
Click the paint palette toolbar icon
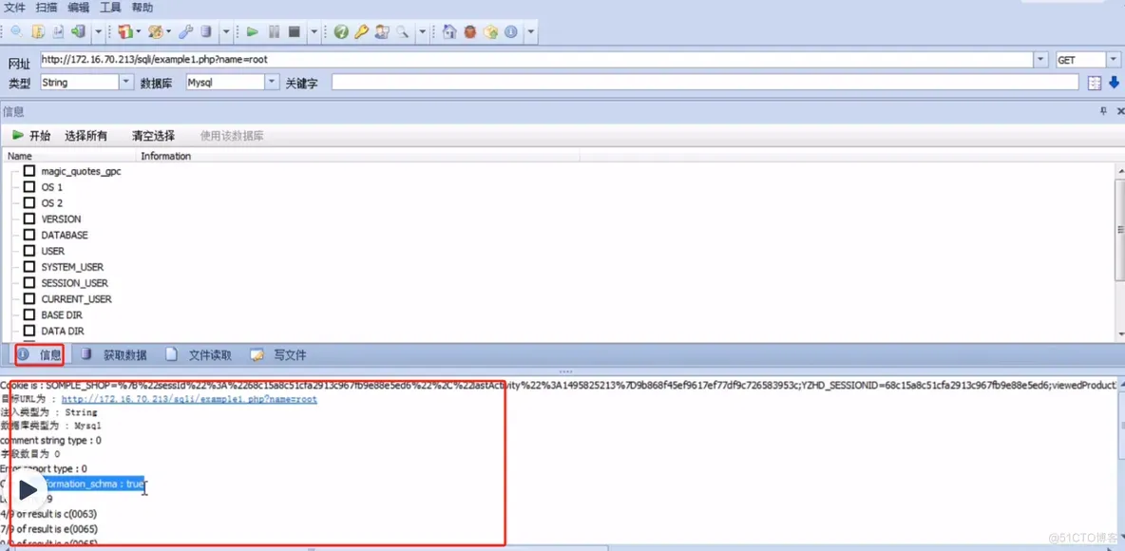(156, 31)
